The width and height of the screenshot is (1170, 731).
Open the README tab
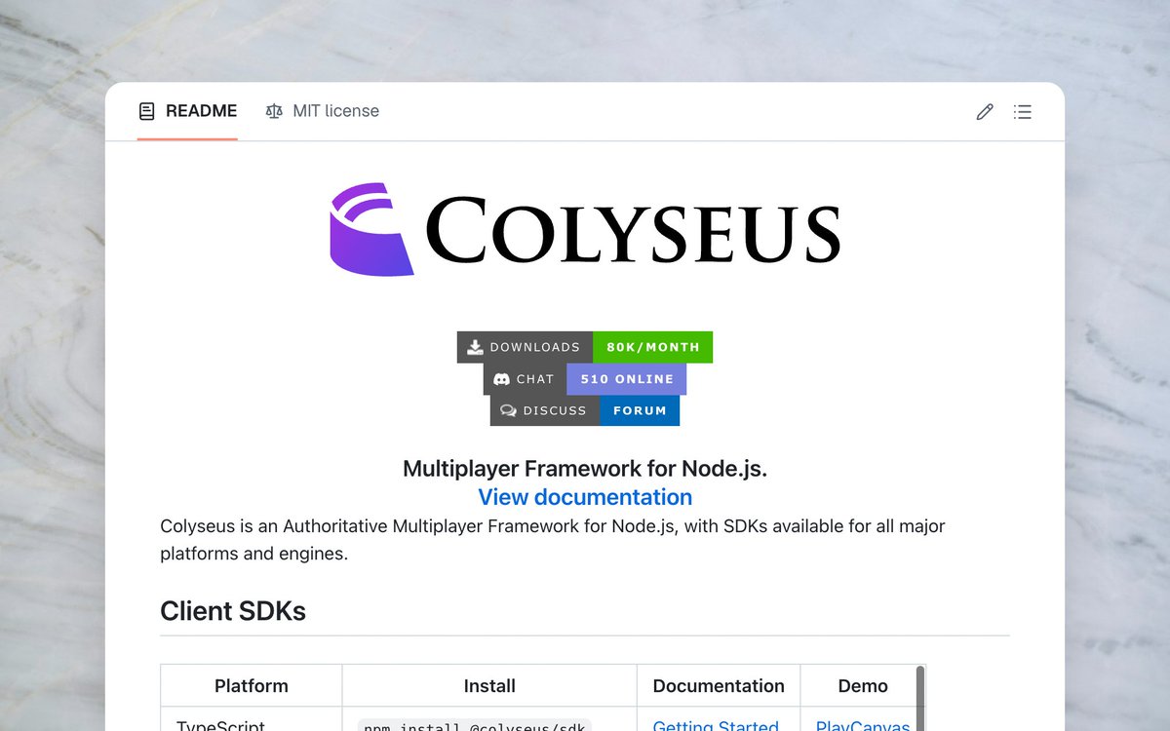coord(187,111)
